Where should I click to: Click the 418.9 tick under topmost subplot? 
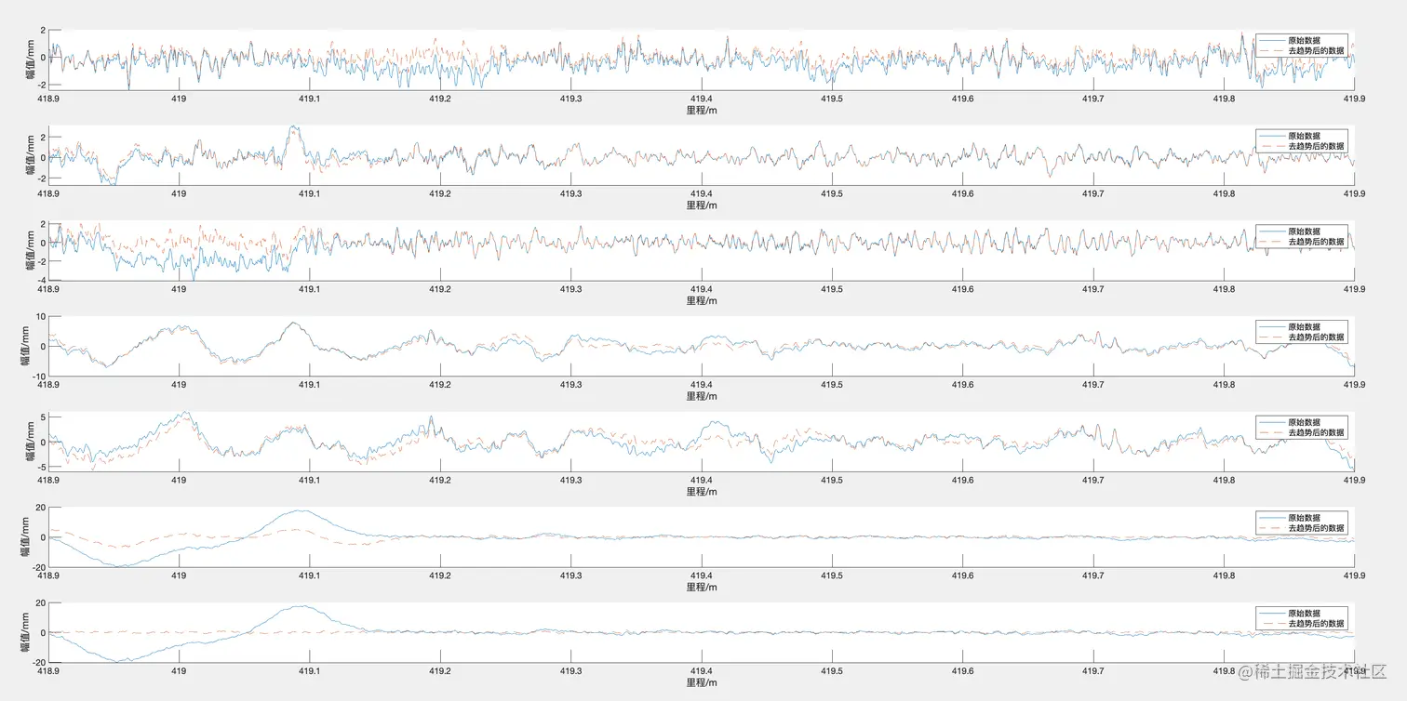pos(48,99)
